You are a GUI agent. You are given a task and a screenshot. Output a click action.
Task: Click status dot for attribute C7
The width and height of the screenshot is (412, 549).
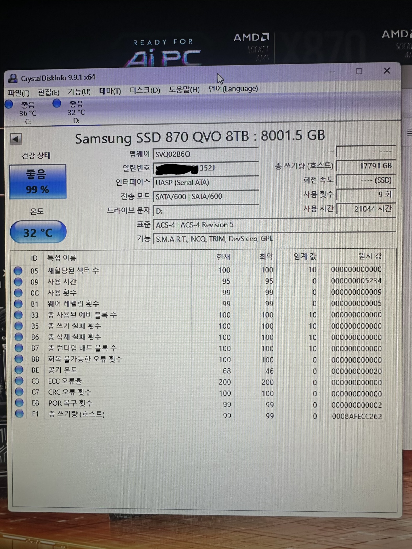pyautogui.click(x=19, y=392)
